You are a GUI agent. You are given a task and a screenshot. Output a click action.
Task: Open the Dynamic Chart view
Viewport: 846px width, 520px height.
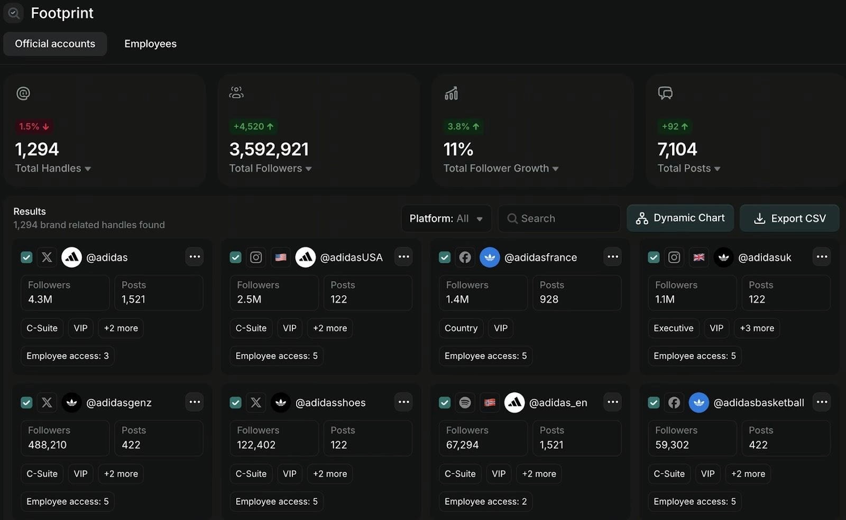[x=681, y=218]
